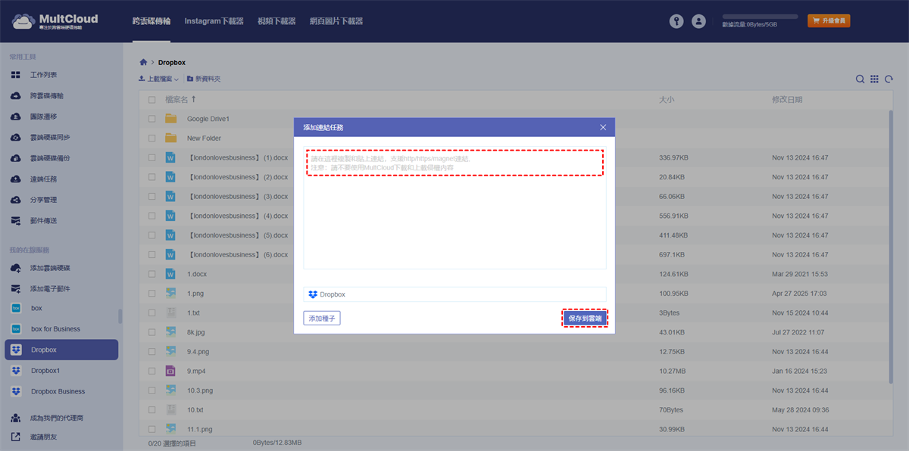
Task: Click Dropbox in the breadcrumb
Action: pos(172,62)
